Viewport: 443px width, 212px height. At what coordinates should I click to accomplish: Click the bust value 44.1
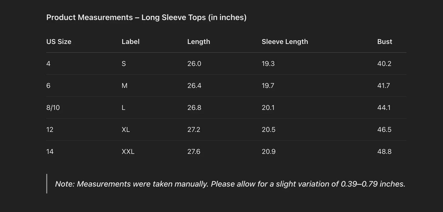(384, 108)
